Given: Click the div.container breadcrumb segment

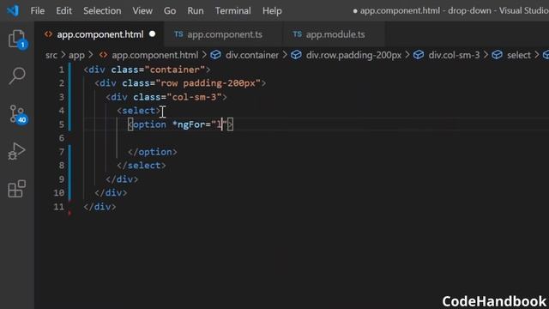Looking at the screenshot, I should coord(252,55).
